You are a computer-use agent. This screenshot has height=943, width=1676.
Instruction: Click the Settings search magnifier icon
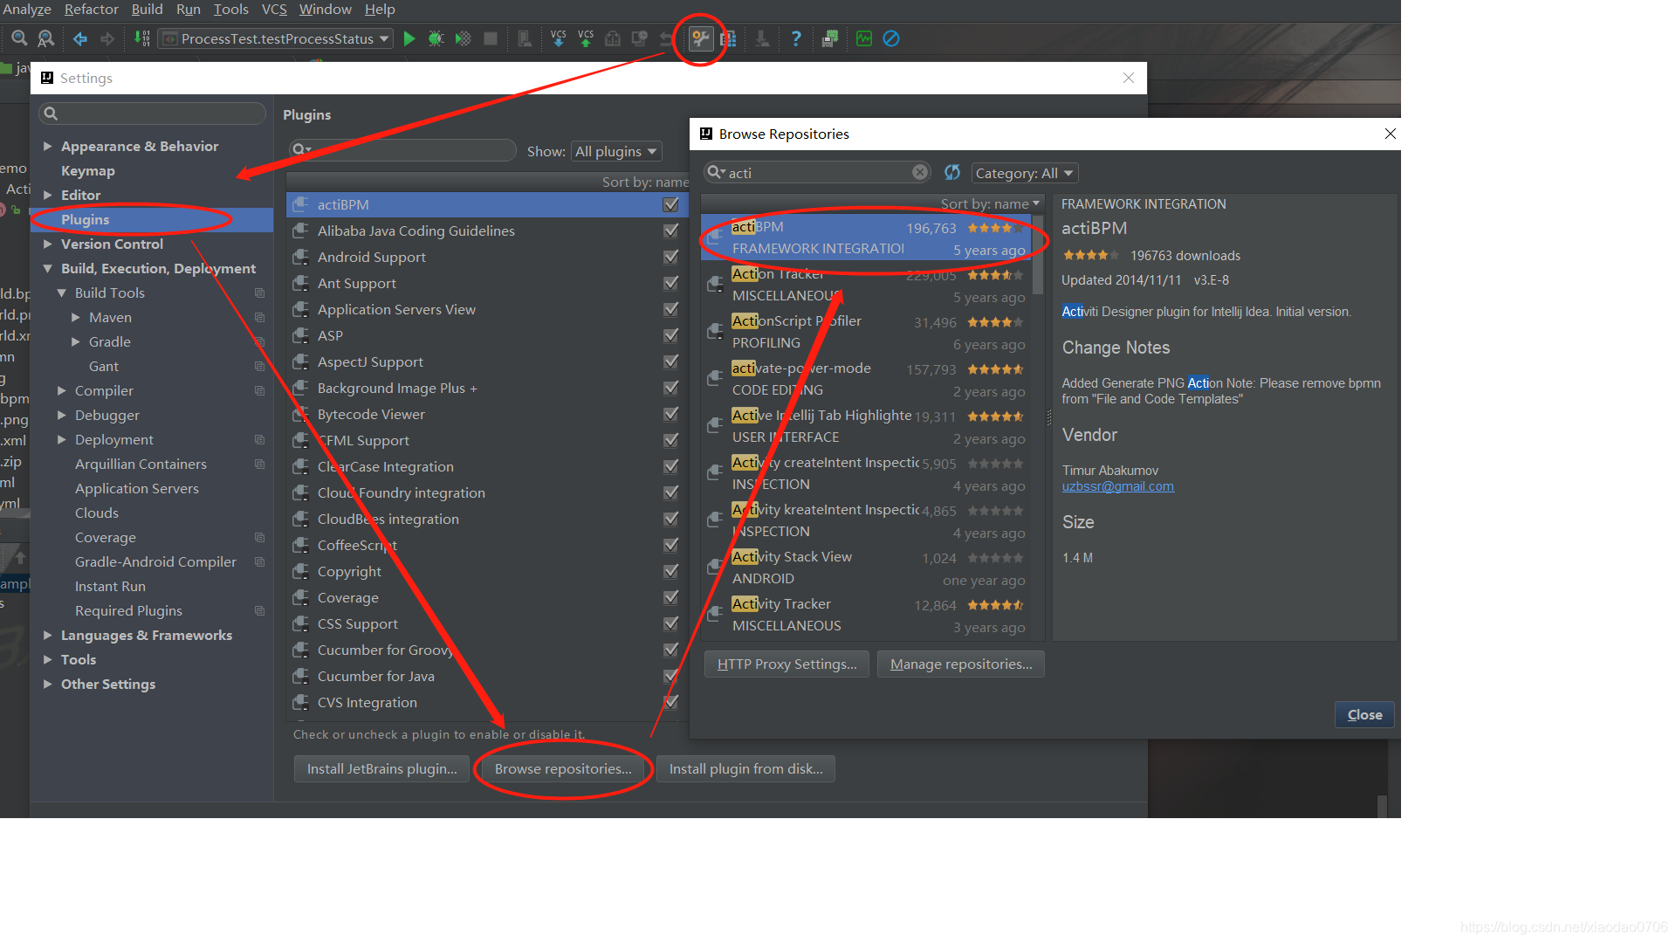pos(51,113)
